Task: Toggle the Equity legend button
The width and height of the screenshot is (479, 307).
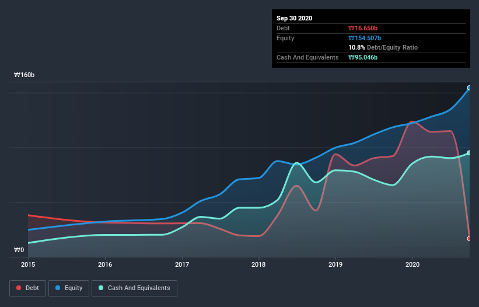Action: tap(69, 288)
